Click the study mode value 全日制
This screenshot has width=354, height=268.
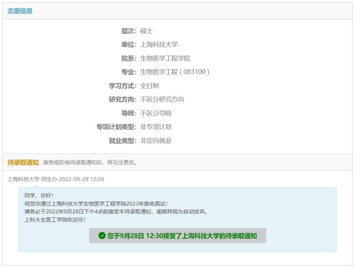(x=150, y=86)
